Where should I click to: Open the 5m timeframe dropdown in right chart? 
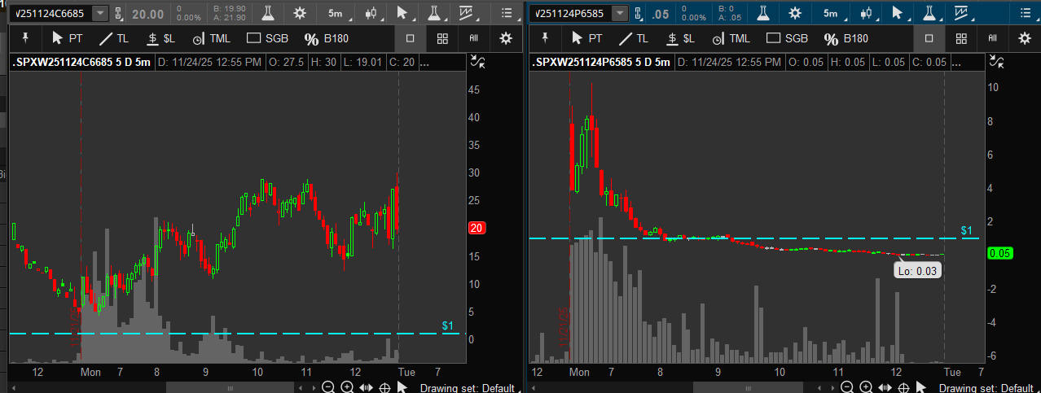(x=830, y=13)
